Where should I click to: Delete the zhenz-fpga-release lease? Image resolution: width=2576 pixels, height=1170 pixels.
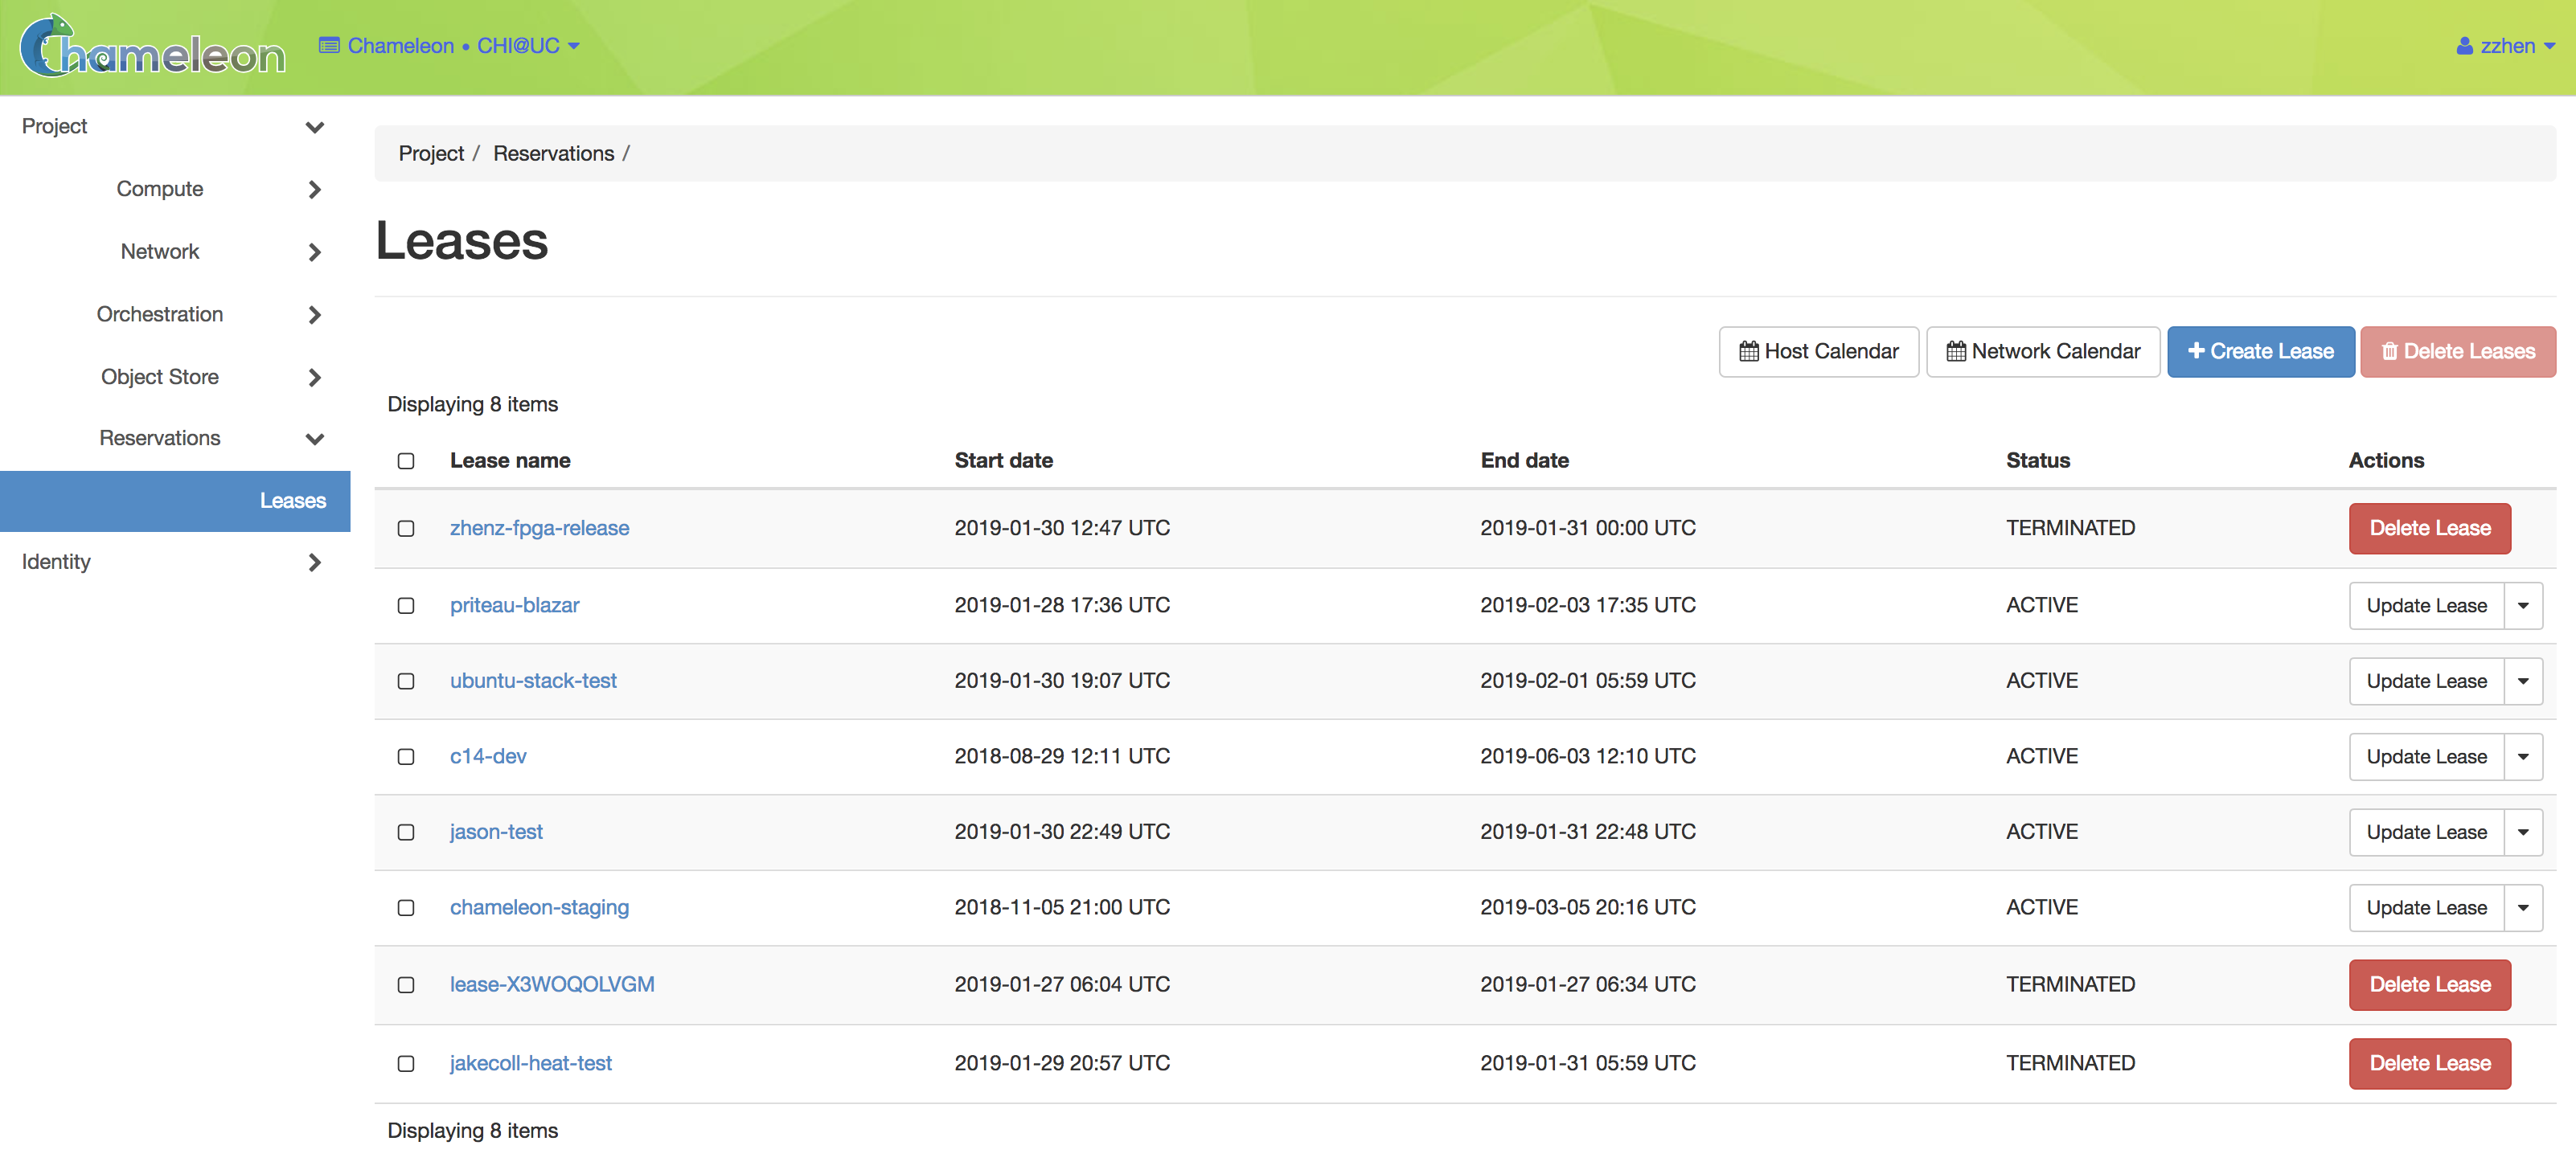point(2429,529)
